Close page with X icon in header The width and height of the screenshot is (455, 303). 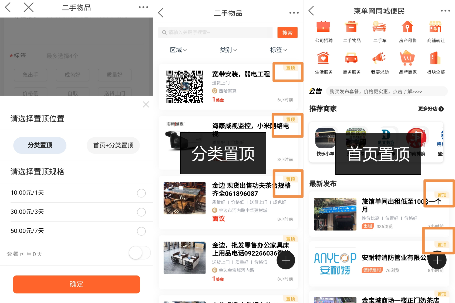point(28,7)
